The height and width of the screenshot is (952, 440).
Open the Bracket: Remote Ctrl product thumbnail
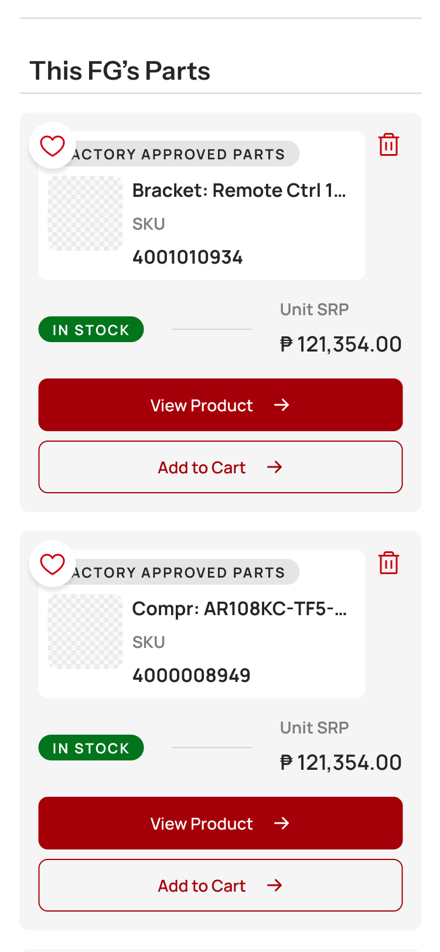(85, 213)
